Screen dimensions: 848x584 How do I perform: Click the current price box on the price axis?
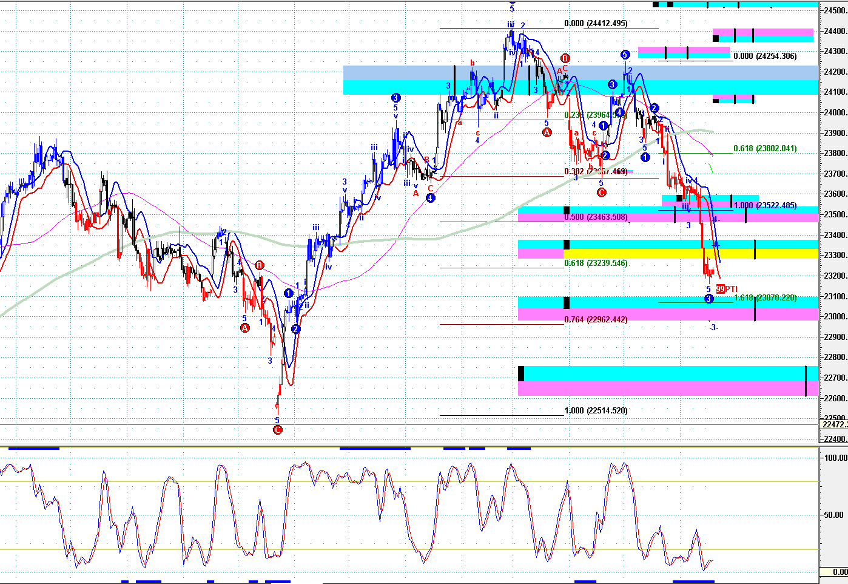834,424
